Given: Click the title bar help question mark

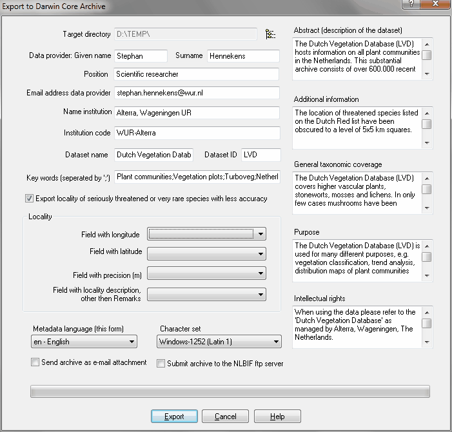Looking at the screenshot, I should point(409,6).
